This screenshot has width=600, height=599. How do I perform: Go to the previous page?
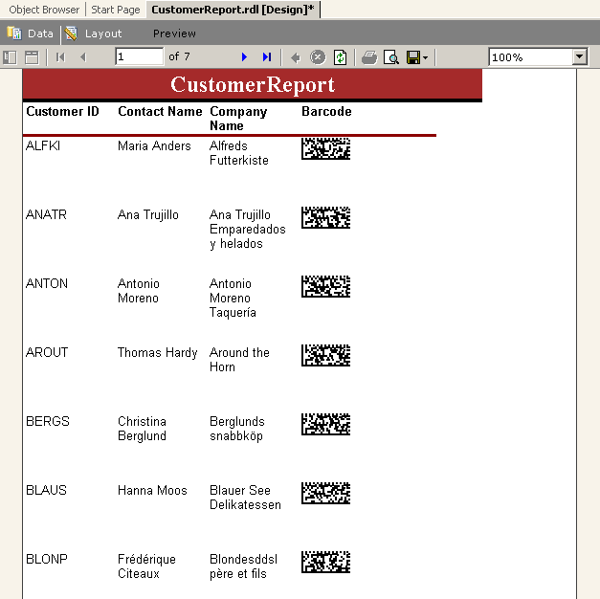point(83,57)
